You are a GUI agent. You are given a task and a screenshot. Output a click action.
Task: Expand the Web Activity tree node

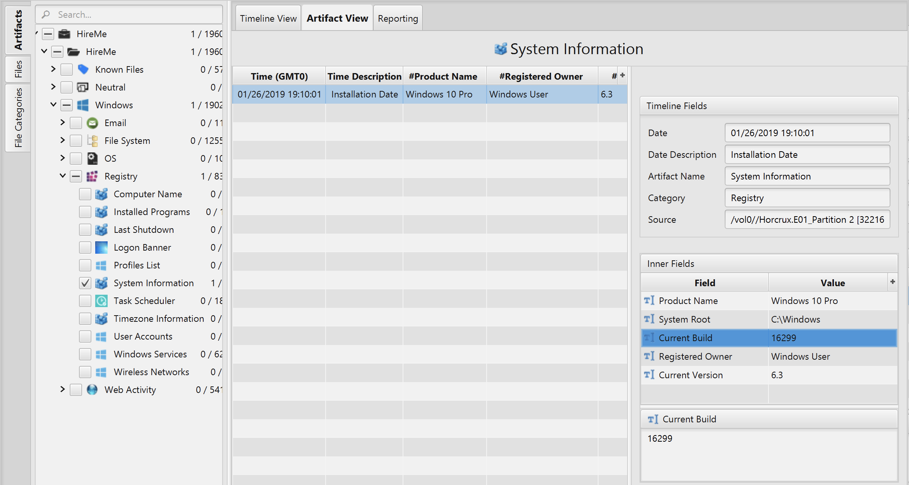click(63, 389)
